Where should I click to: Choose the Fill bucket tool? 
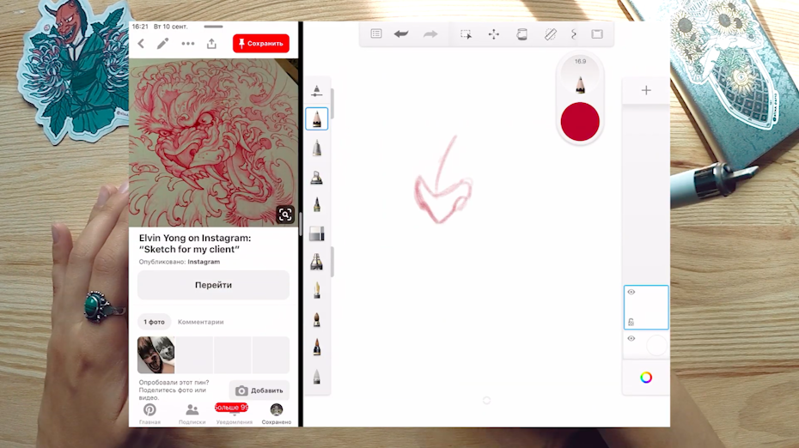(x=521, y=34)
